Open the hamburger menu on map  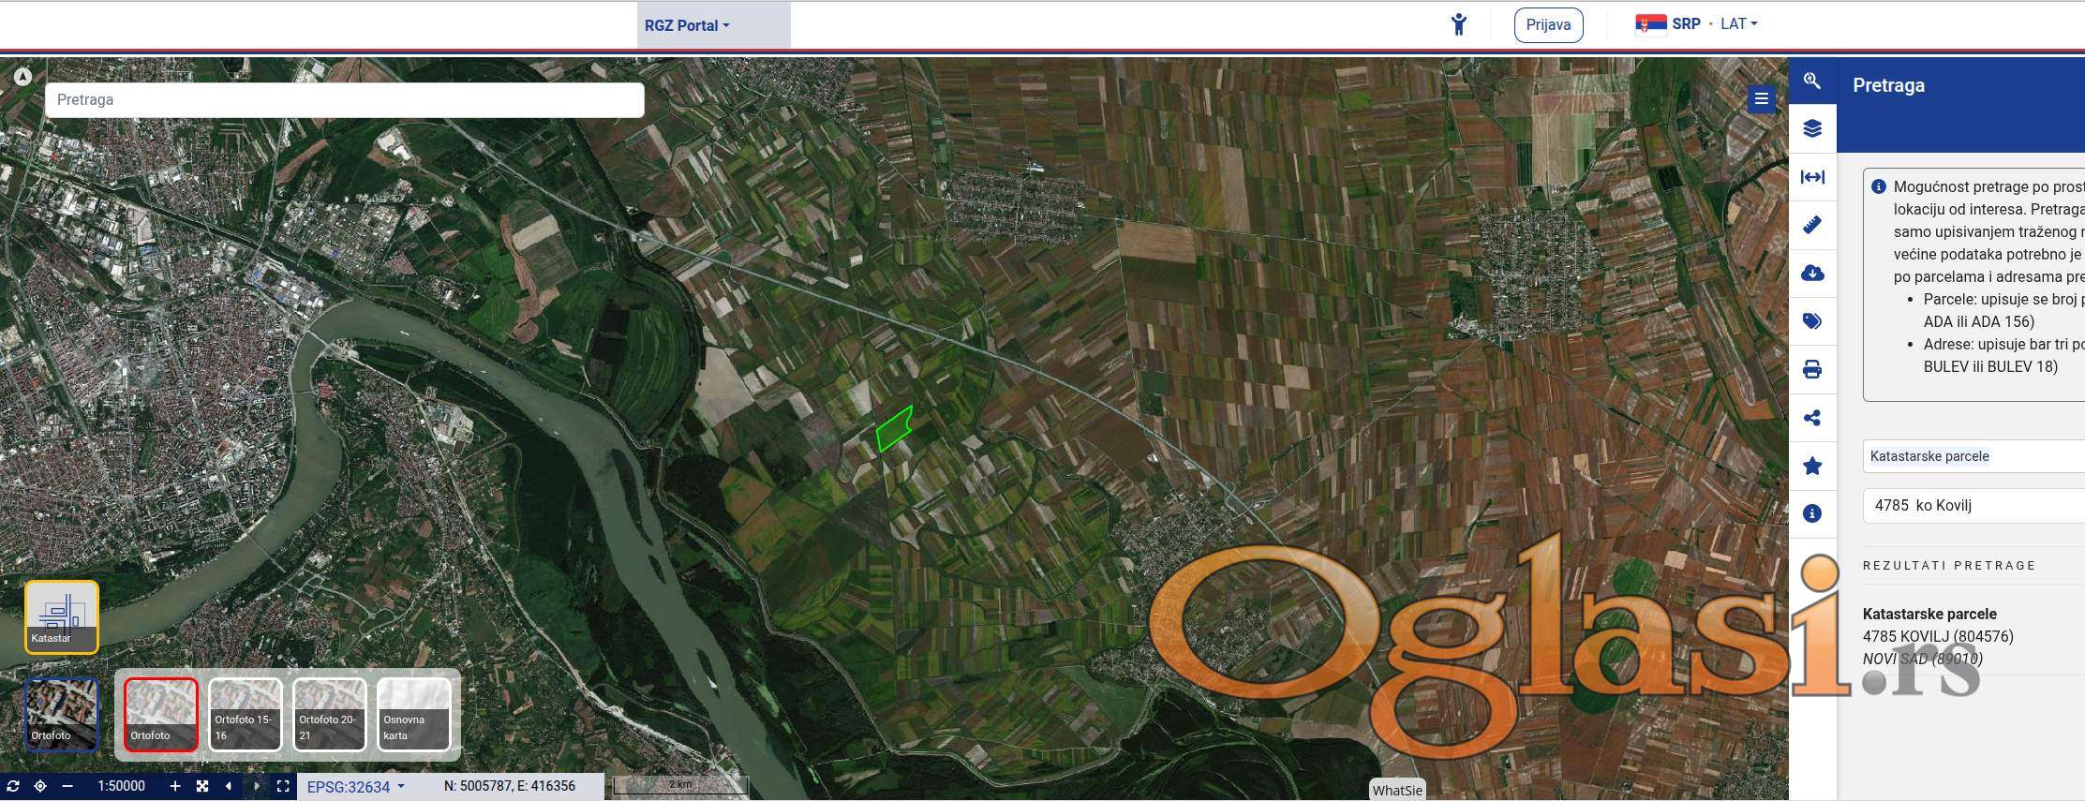coord(1761,98)
